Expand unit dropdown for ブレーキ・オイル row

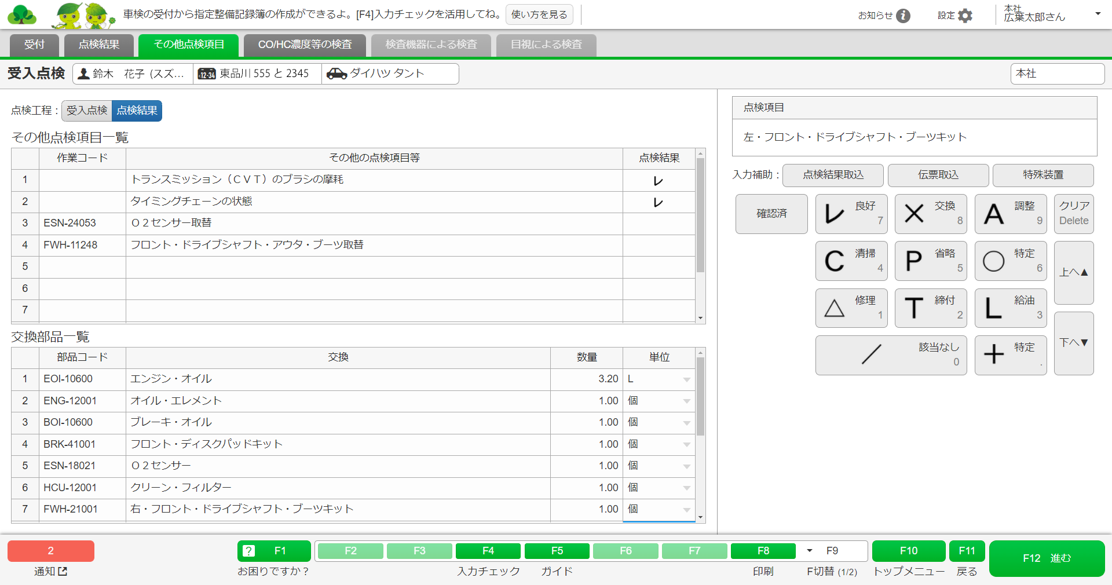[x=686, y=423]
